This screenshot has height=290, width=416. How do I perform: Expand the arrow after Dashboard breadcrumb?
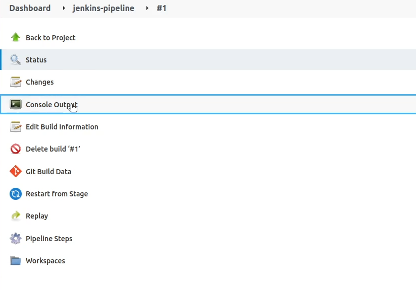click(x=64, y=8)
